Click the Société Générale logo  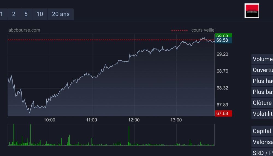coord(252,11)
